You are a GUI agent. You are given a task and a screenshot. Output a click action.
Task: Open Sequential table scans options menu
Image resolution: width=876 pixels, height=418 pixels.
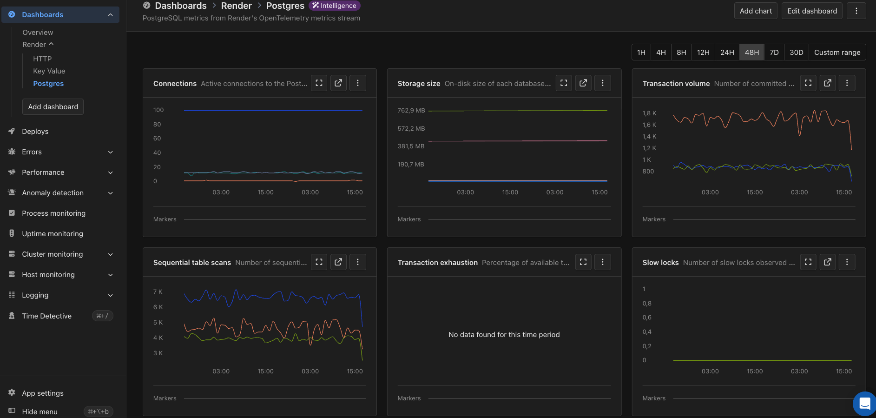pos(358,262)
